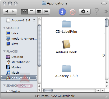Viewport: 109px width, 99px height.
Task: Click the Audacity 1.3.9 label text
Action: click(x=66, y=76)
